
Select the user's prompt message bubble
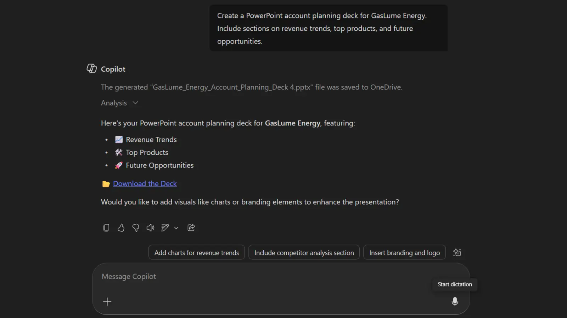[x=328, y=28]
